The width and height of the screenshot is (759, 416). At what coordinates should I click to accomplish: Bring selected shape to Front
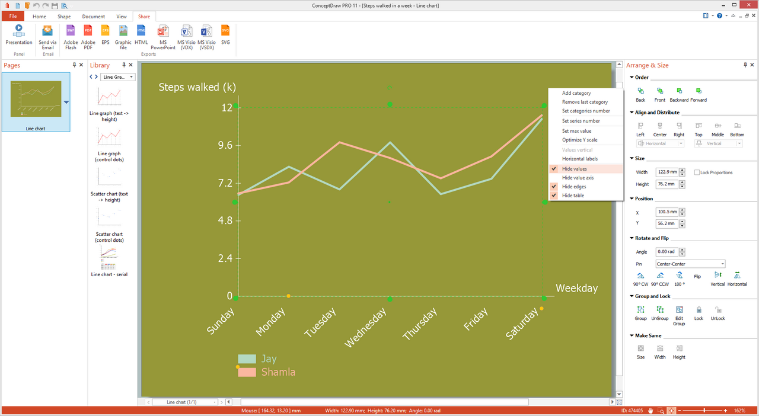pos(660,95)
